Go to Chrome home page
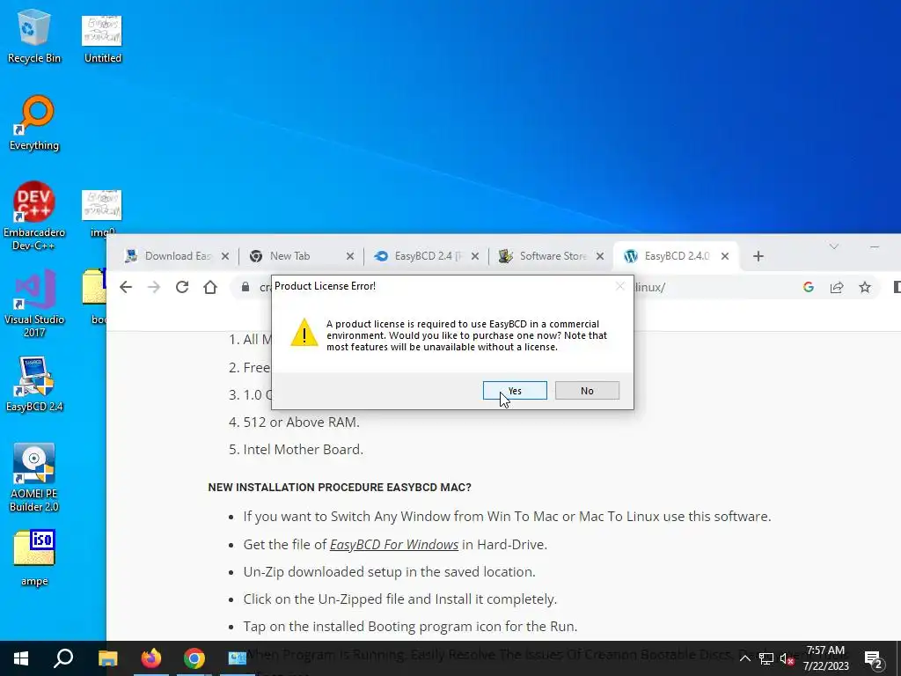Screen dimensions: 901x676 point(210,287)
